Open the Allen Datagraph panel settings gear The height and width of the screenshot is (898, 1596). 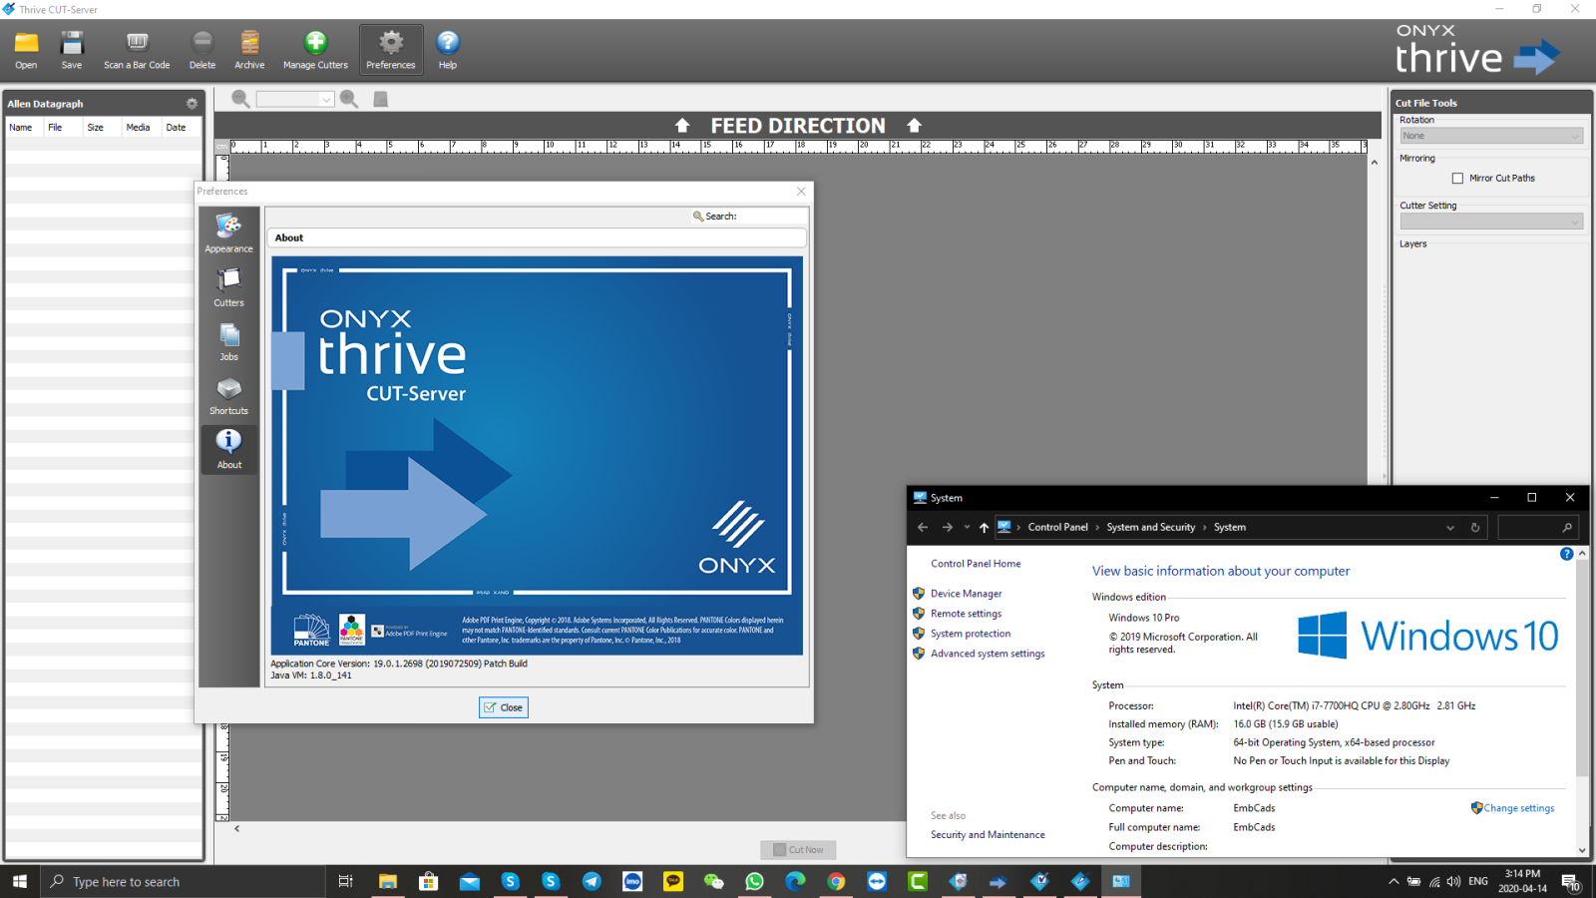pos(191,103)
